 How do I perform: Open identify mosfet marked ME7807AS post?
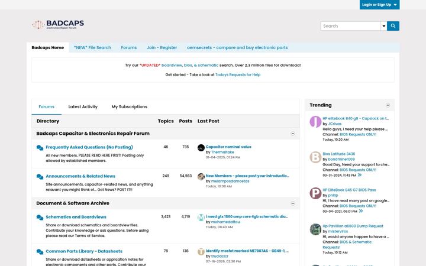pyautogui.click(x=247, y=251)
